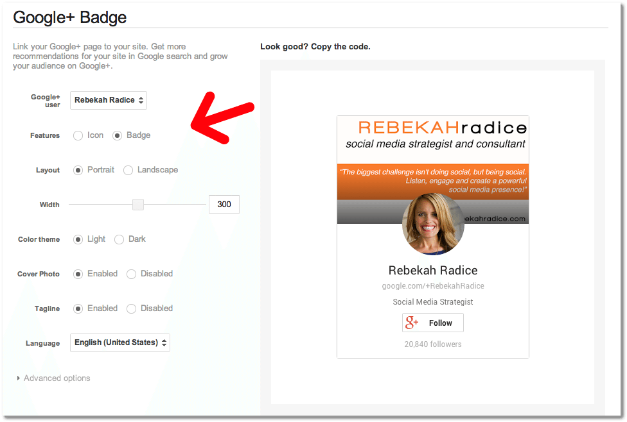Click the Color theme label

click(39, 240)
